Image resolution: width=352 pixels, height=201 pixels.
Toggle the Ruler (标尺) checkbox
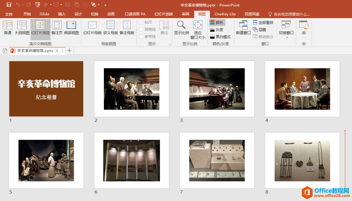pyautogui.click(x=141, y=22)
